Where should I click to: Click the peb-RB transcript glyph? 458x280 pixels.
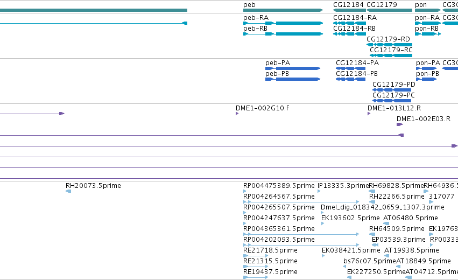click(283, 34)
